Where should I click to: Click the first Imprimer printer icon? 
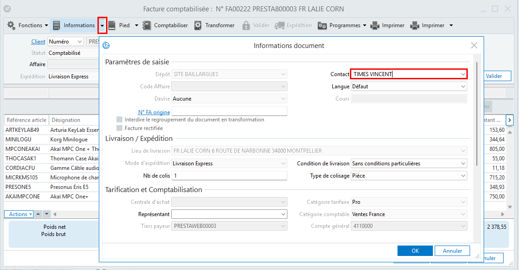(375, 25)
